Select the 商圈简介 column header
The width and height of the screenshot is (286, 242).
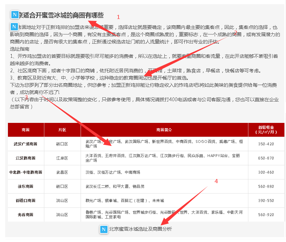pos(164,130)
